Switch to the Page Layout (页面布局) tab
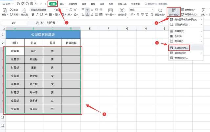The height and width of the screenshot is (132, 210). (73, 4)
